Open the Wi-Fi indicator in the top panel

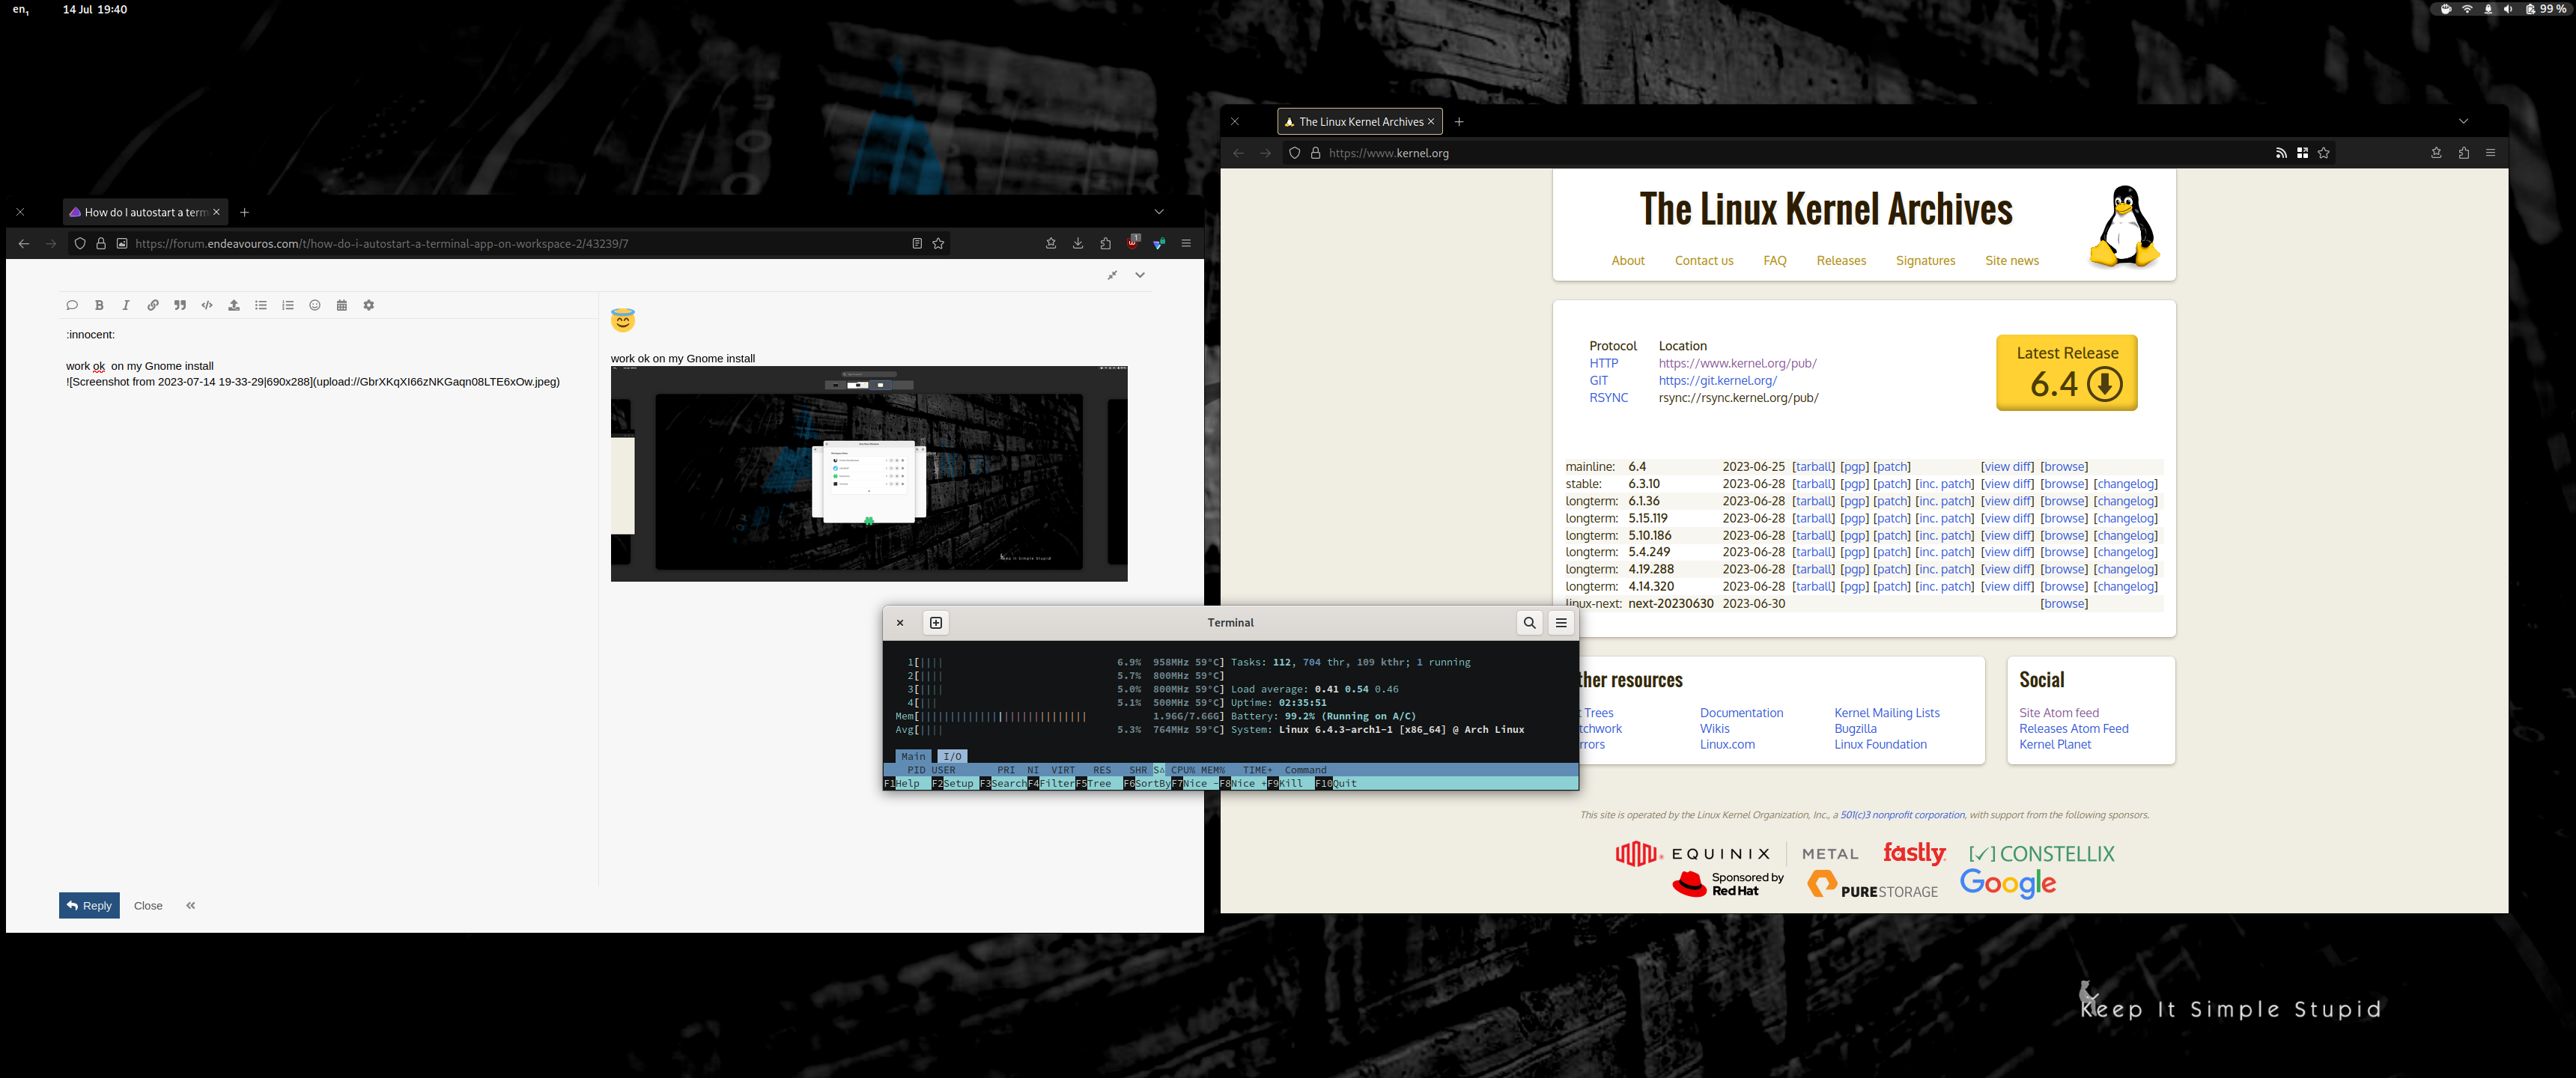[x=2467, y=9]
